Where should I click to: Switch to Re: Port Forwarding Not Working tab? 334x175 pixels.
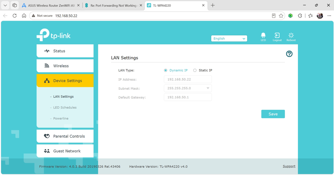(114, 5)
